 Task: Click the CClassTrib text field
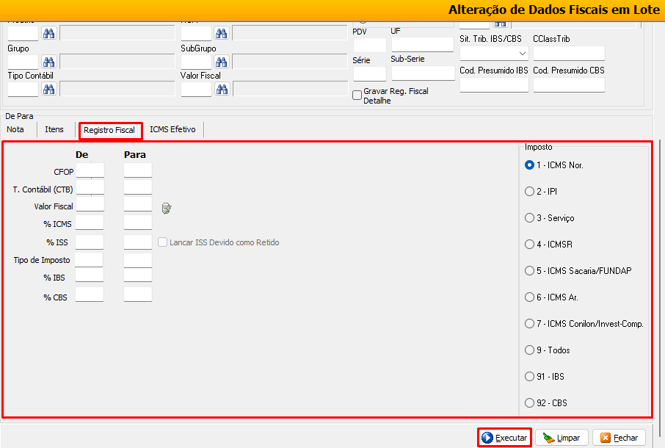coord(569,54)
